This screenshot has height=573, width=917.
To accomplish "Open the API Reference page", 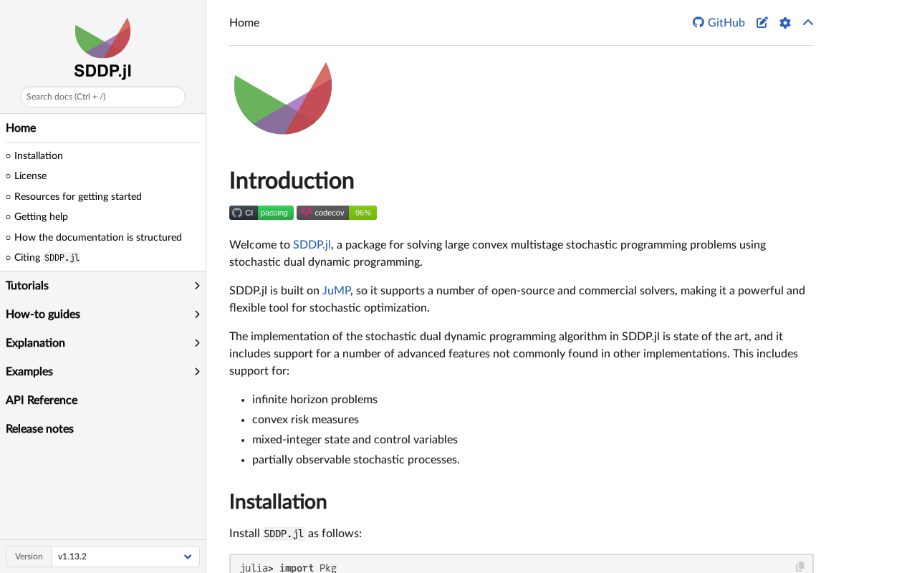I will pos(42,400).
